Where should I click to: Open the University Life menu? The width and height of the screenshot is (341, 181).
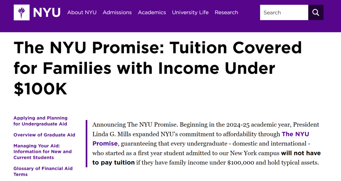pyautogui.click(x=190, y=13)
